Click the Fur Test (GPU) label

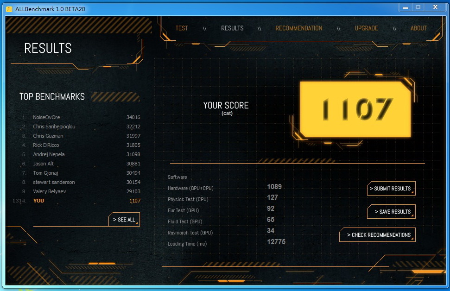(183, 210)
